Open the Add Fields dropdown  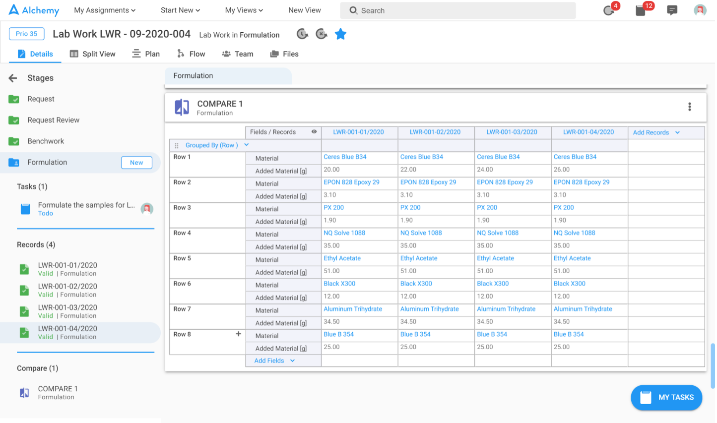274,361
